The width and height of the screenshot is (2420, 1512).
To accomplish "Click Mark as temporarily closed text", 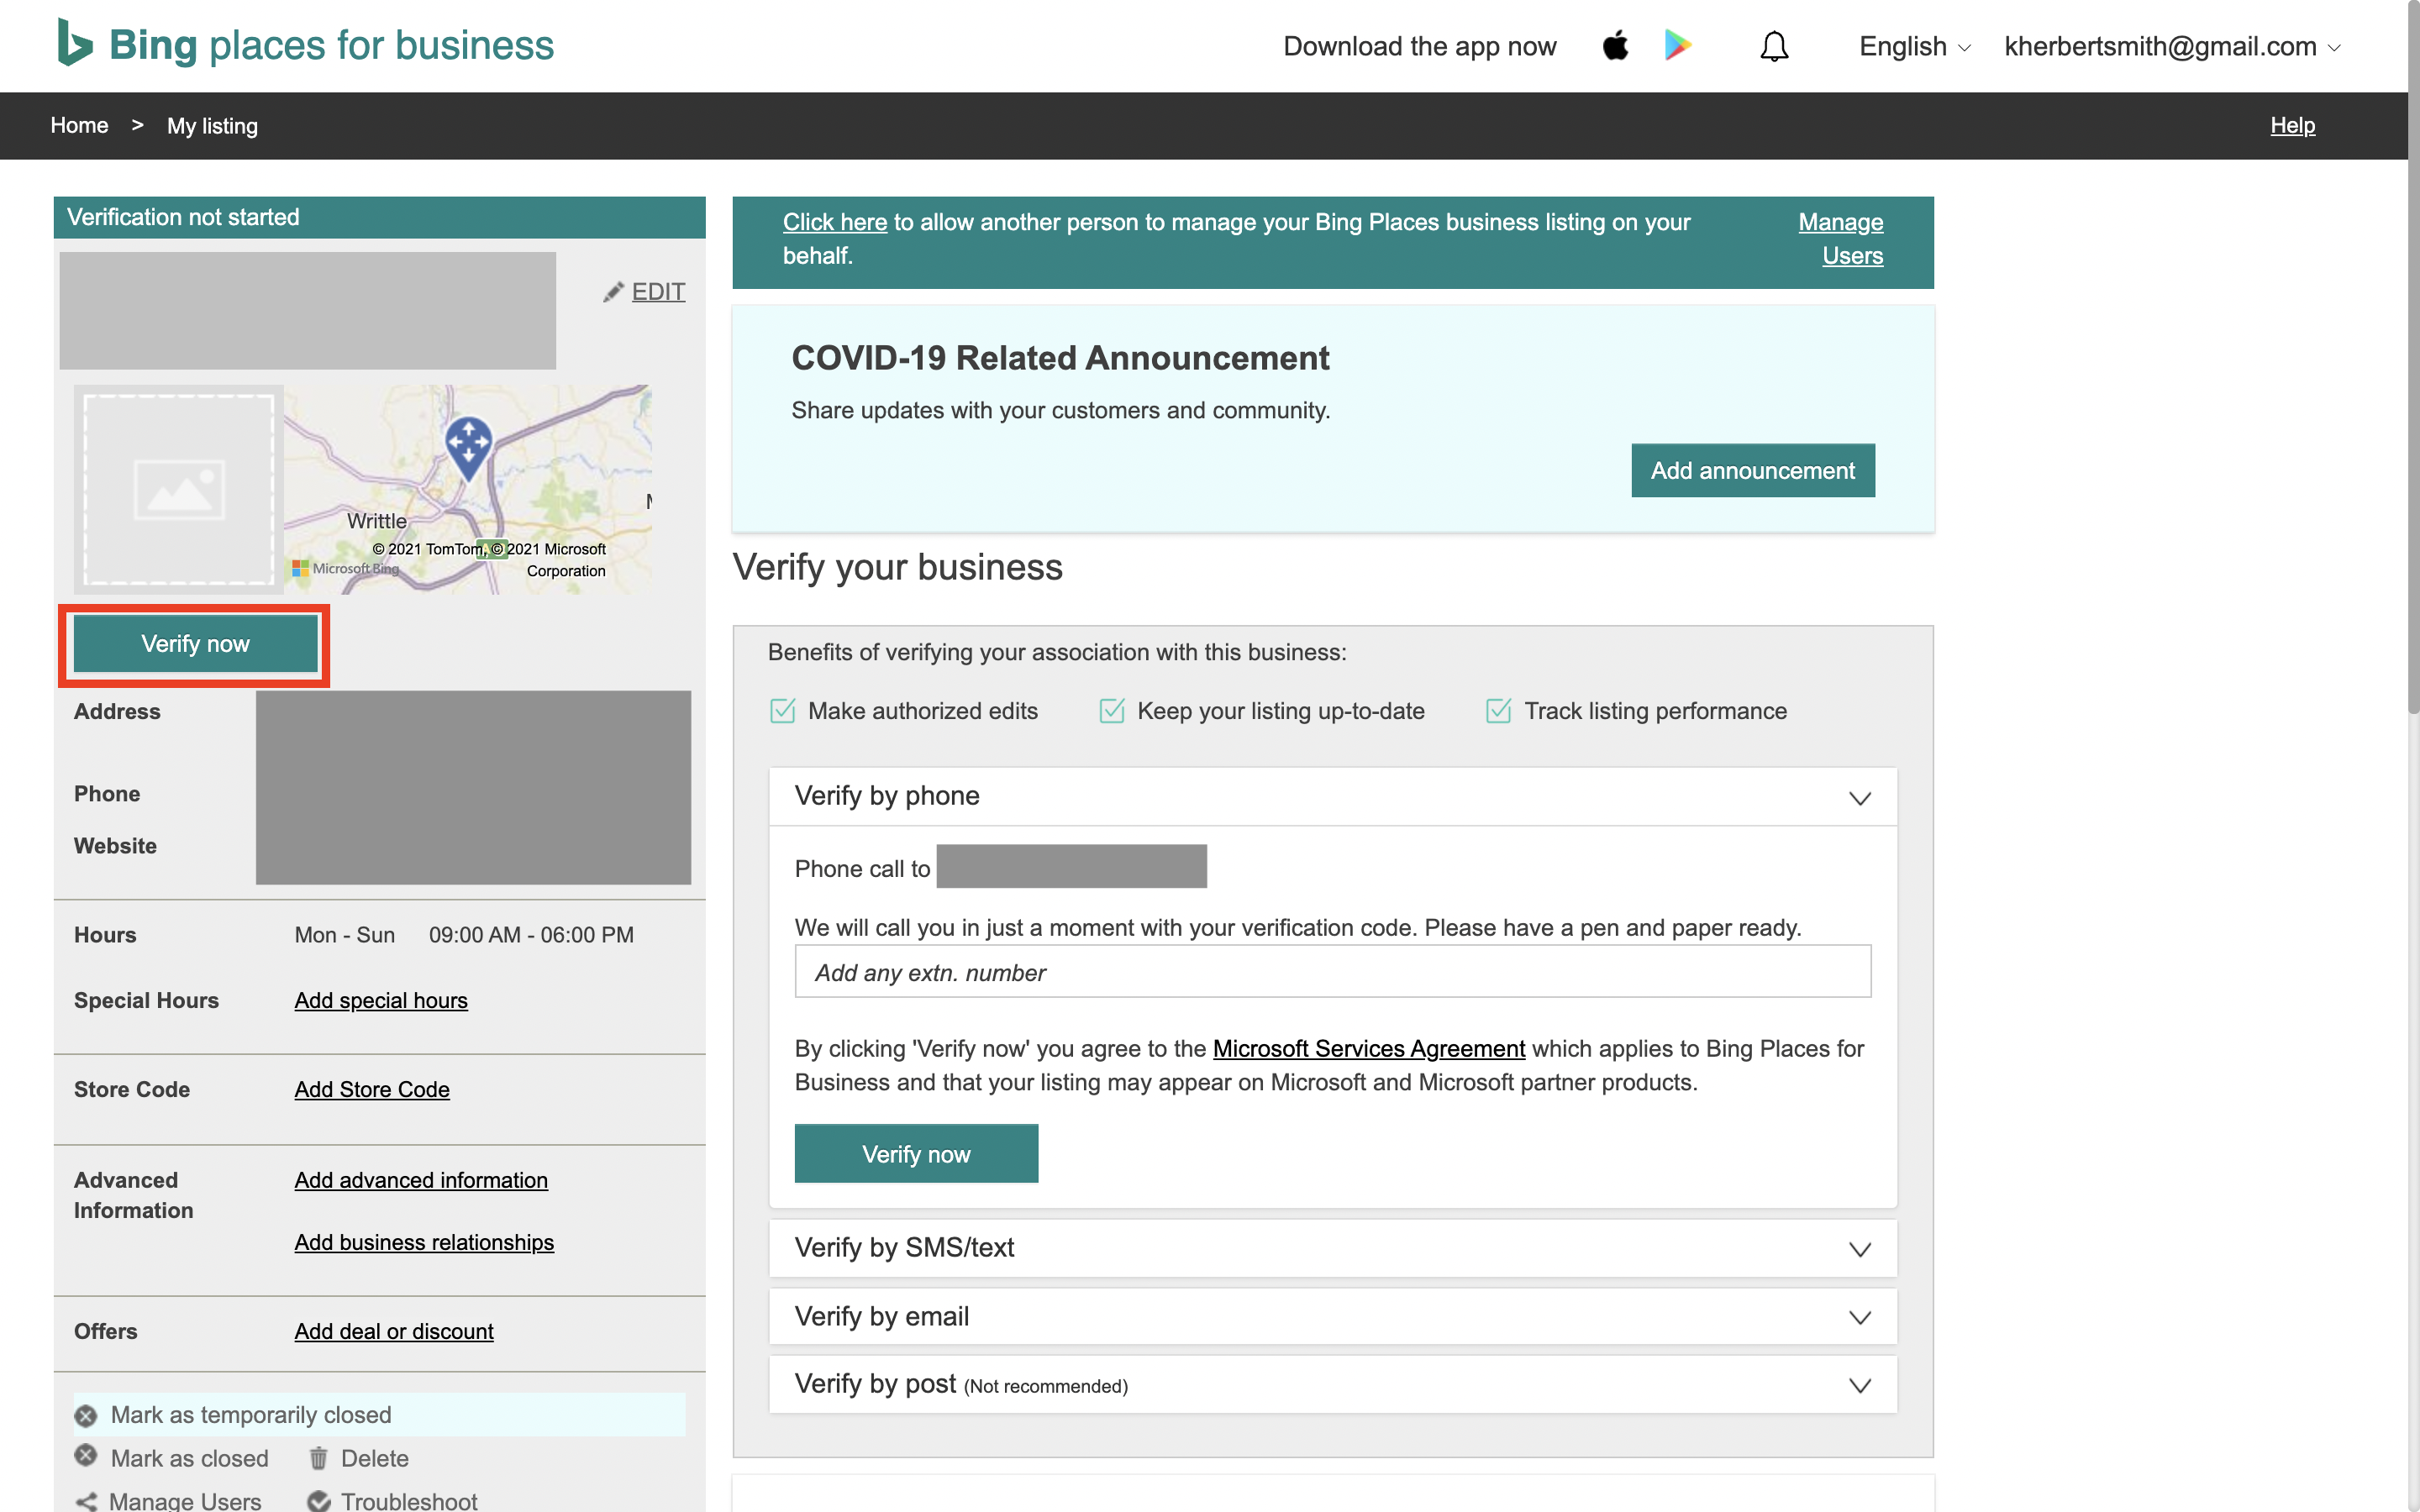I will coord(251,1415).
